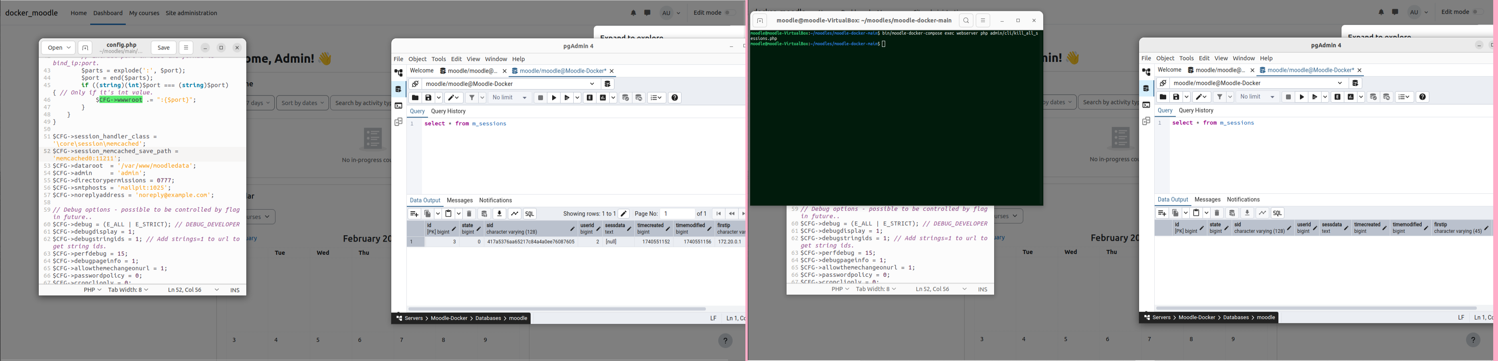Show SQL button in left pgAdmin Data Output
This screenshot has height=361, width=1498.
coord(530,214)
